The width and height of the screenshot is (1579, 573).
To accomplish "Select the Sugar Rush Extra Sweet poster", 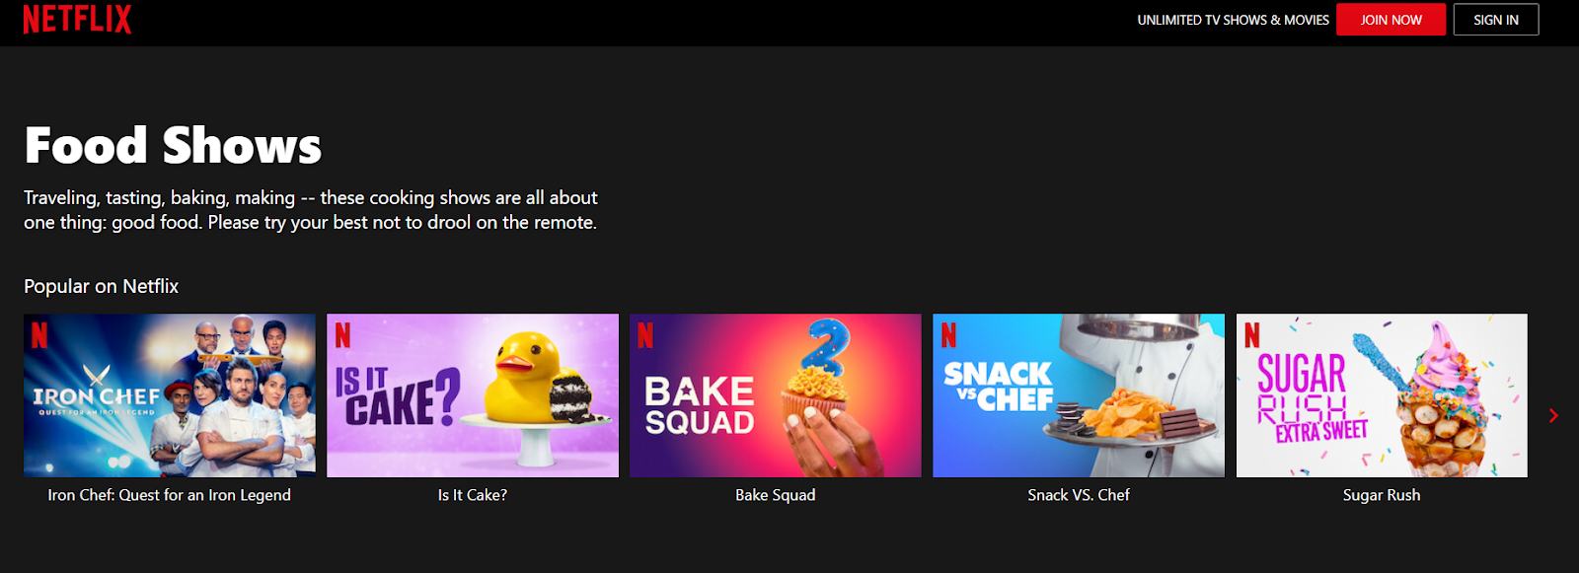I will (1382, 395).
